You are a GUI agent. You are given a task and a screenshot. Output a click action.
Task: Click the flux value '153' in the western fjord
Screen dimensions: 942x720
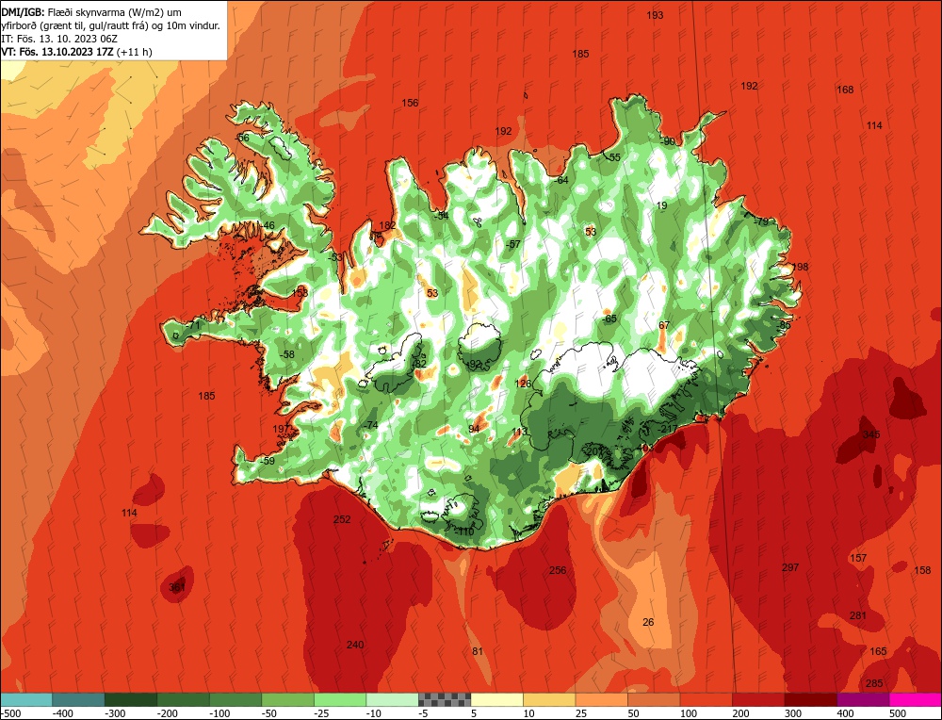[x=300, y=292]
